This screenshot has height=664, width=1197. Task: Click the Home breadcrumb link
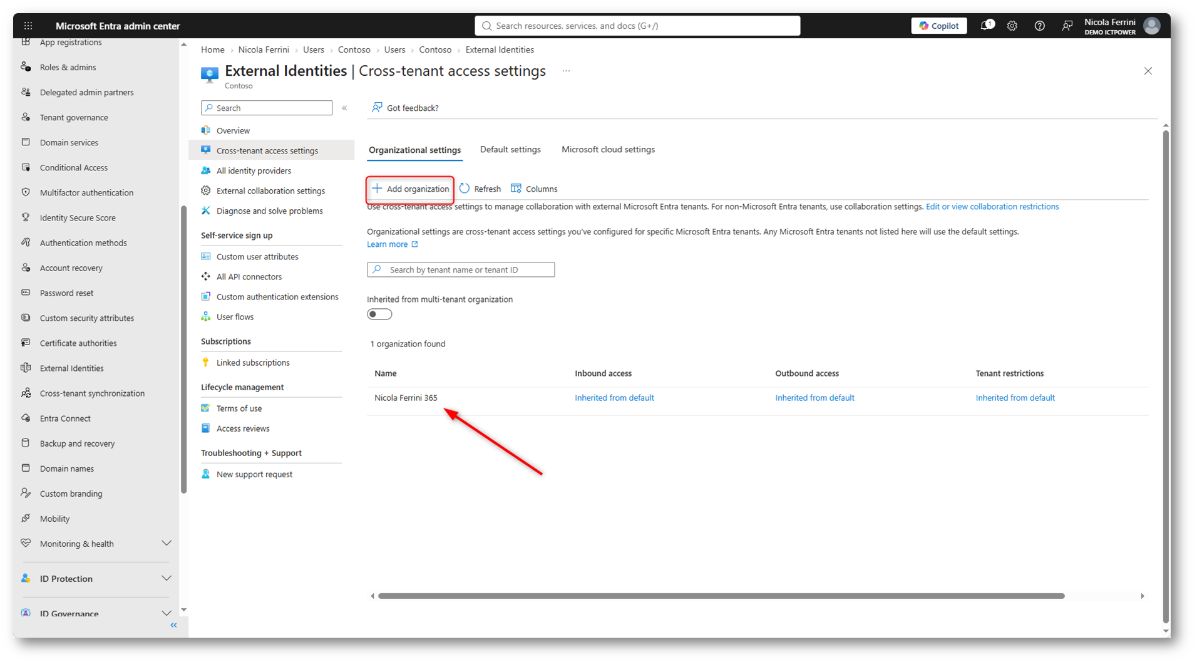(213, 49)
